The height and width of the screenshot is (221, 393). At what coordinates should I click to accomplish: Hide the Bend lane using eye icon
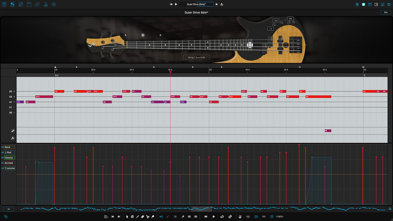2,147
